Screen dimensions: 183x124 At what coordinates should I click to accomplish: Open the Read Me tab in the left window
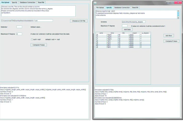tap(41, 3)
